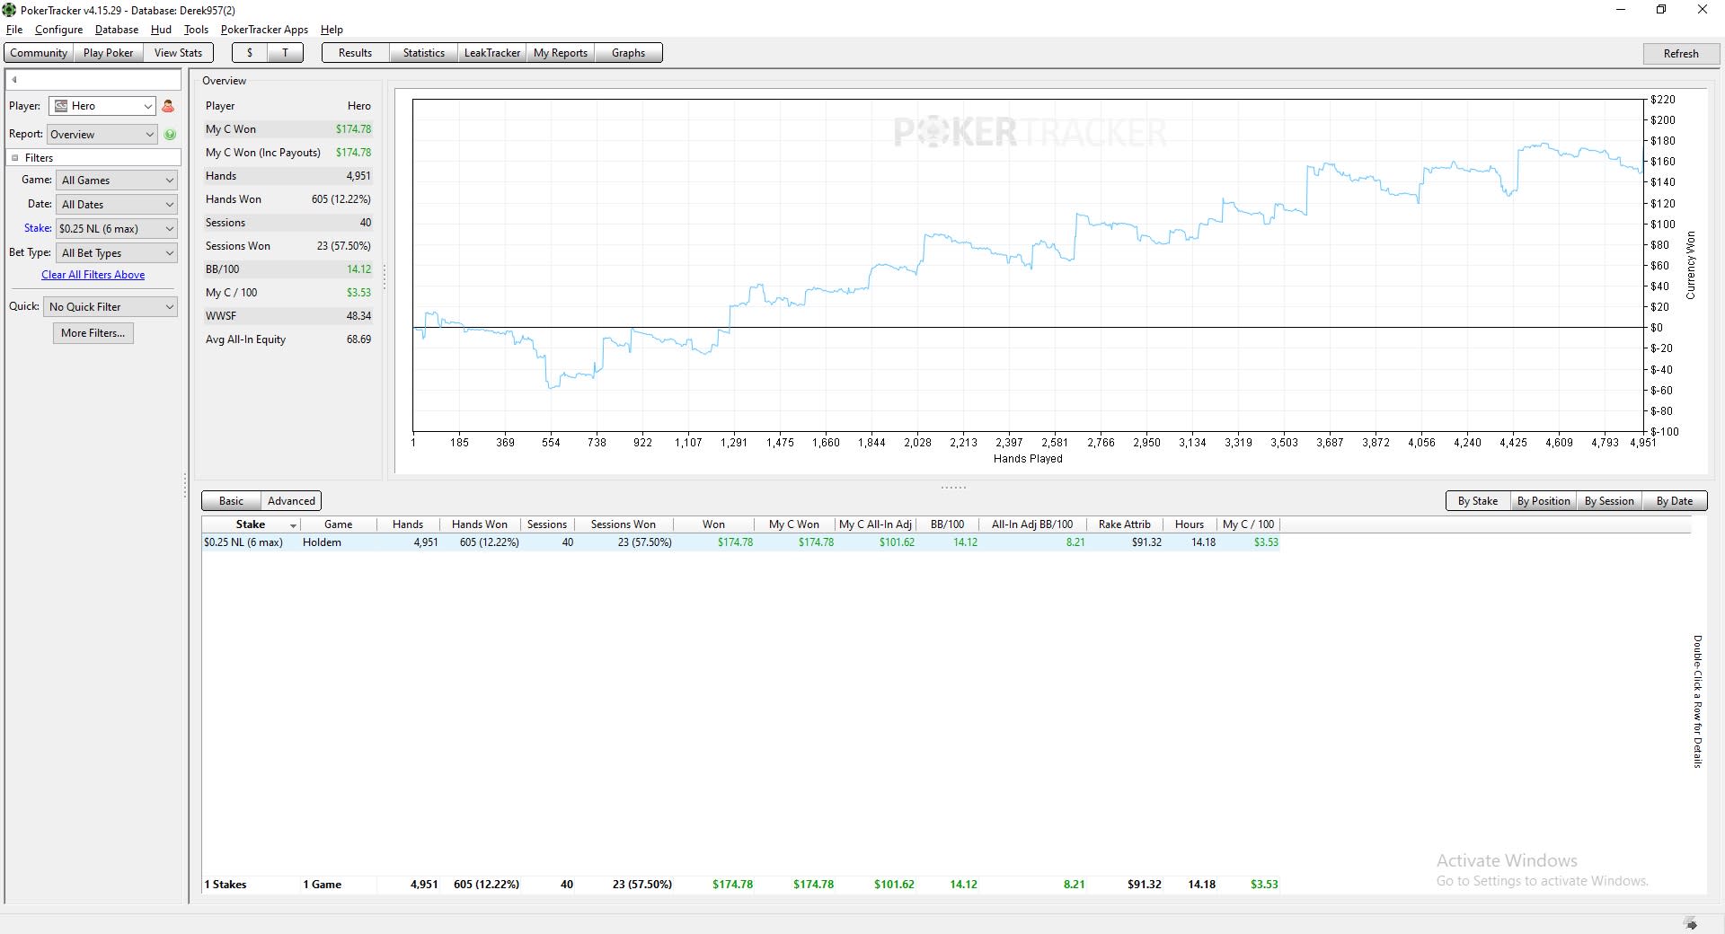Viewport: 1725px width, 934px height.
Task: Switch to Basic stats view
Action: click(x=231, y=501)
